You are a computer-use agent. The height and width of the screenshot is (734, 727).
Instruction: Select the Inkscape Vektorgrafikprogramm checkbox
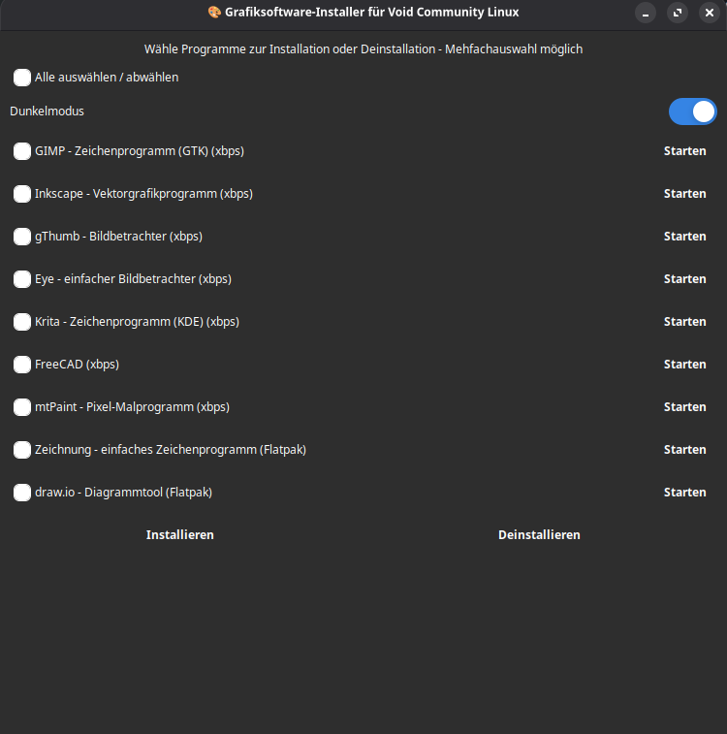point(22,194)
